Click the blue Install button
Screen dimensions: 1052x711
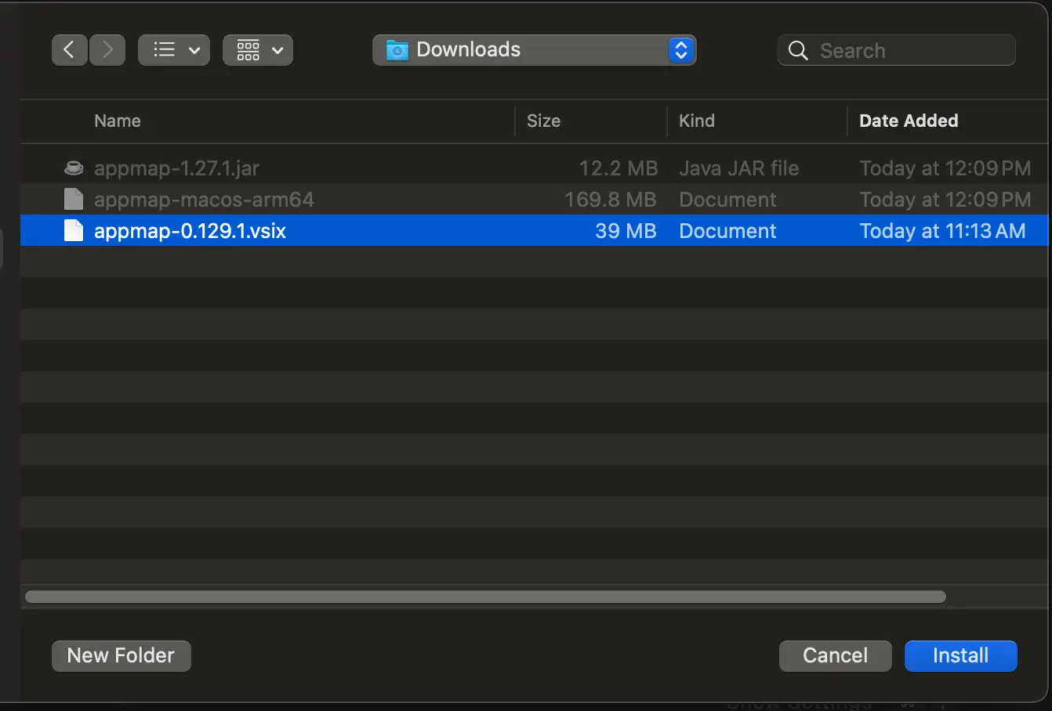(961, 656)
